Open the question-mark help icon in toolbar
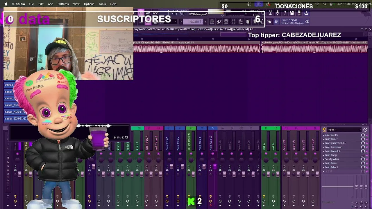The width and height of the screenshot is (372, 209). [x=285, y=13]
